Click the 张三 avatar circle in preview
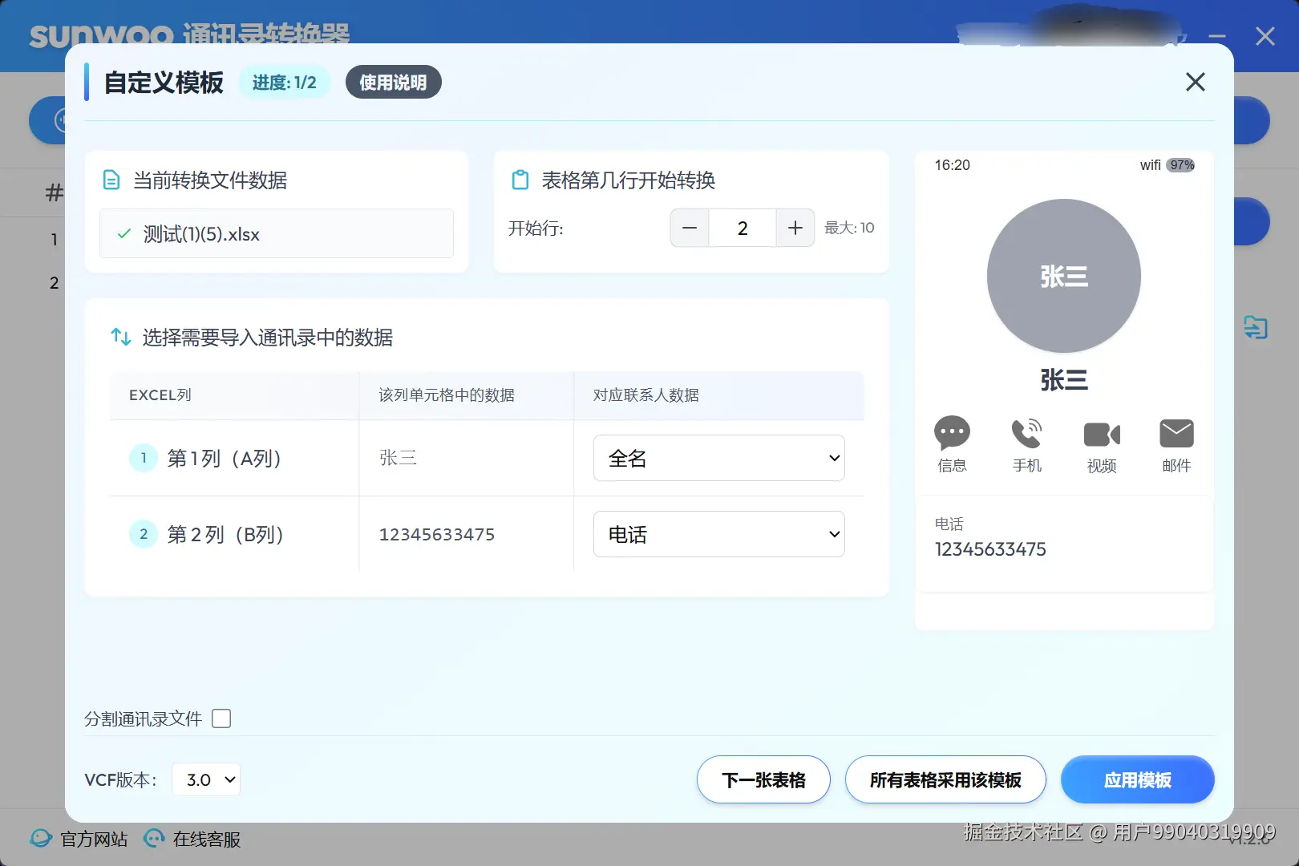Viewport: 1299px width, 866px height. (1064, 276)
